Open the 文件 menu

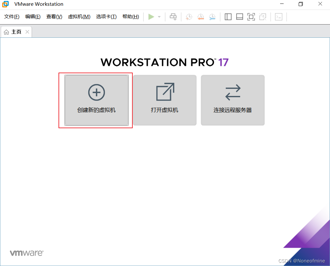(x=12, y=16)
